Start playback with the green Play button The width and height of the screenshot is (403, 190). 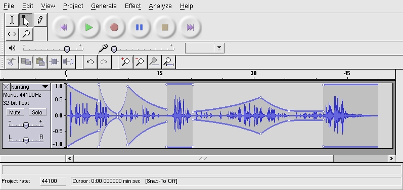[x=89, y=27]
